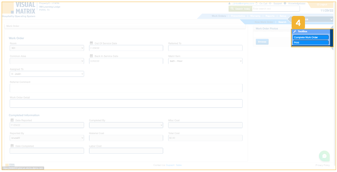Click the Knowledgebase help icon
Screen dimensions: 337x172
click(x=285, y=3)
